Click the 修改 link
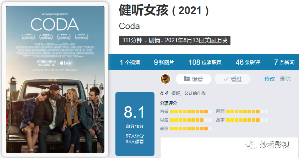The height and width of the screenshot is (158, 299). [x=270, y=79]
